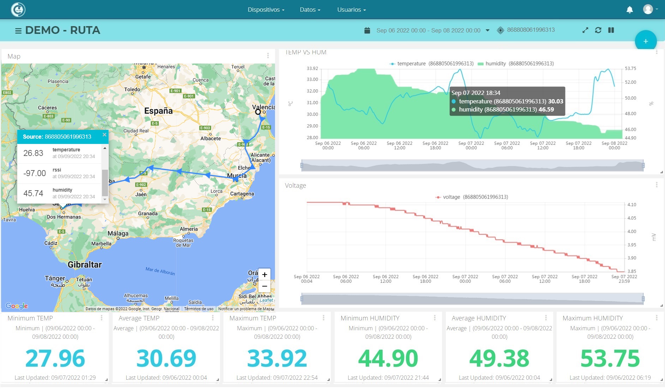Open Average HUMIDITY widget options

[546, 318]
